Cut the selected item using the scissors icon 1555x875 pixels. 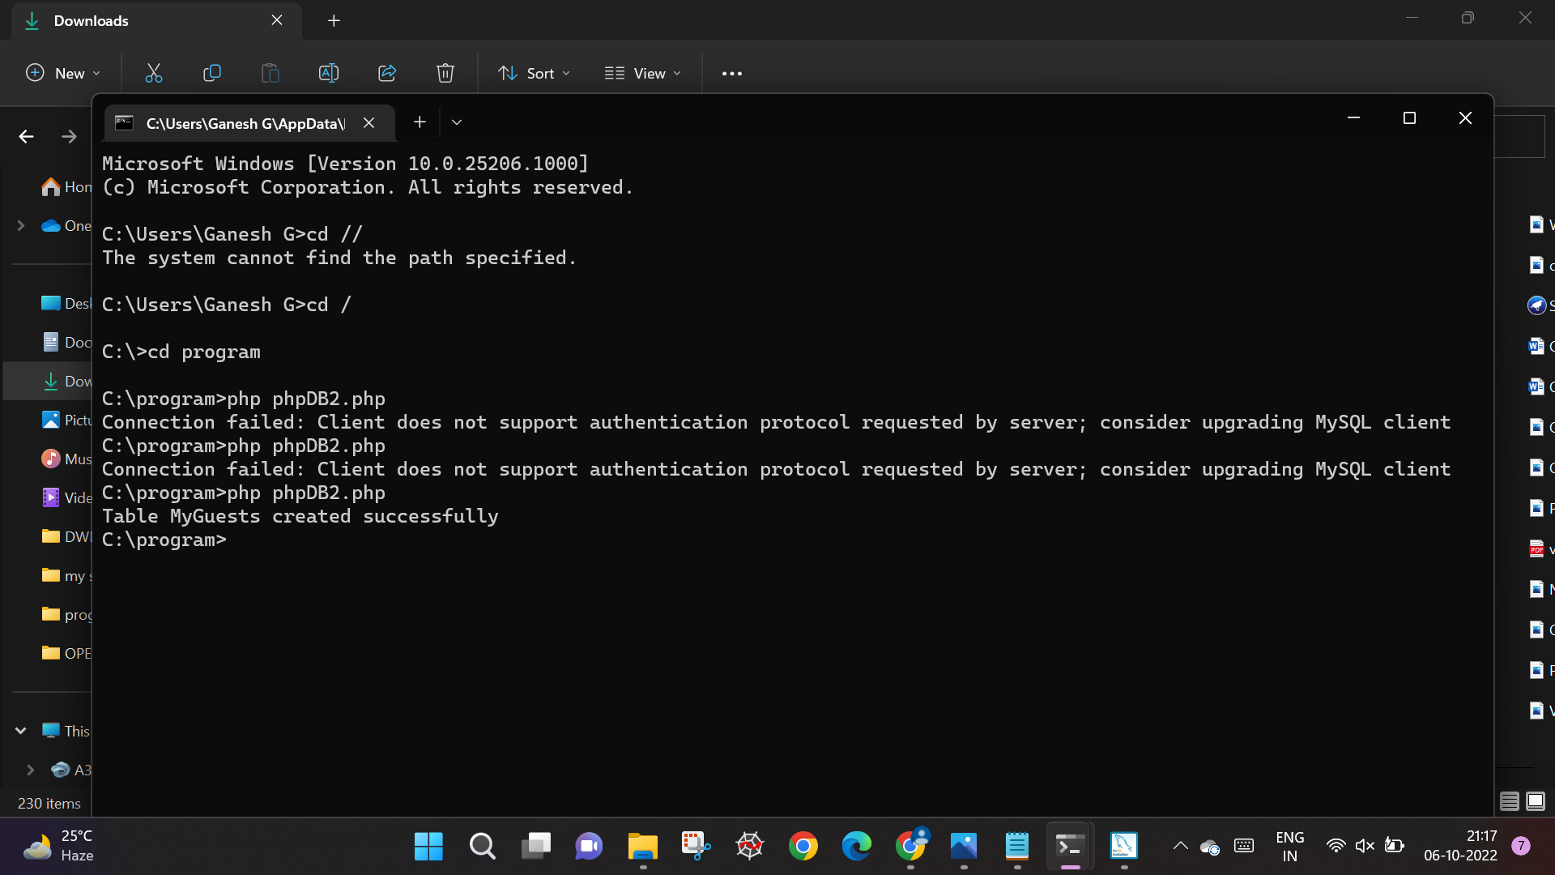coord(154,73)
